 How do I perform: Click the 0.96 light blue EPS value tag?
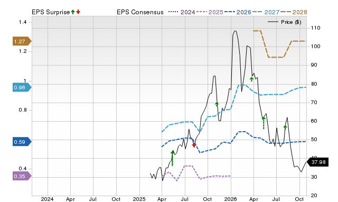click(x=22, y=87)
